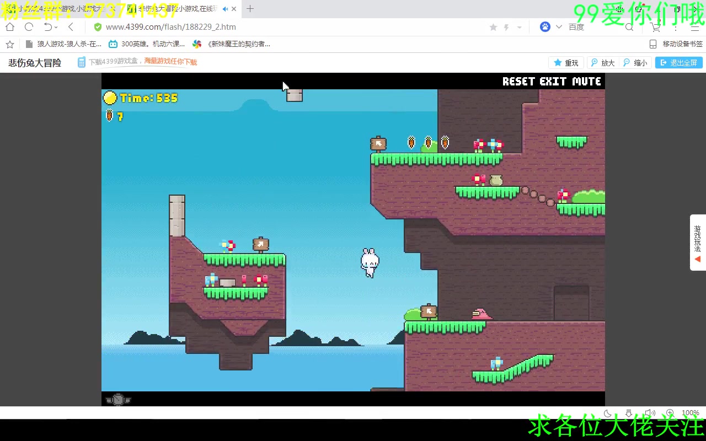Close the 悲伤兔大冒险 tab
This screenshot has width=706, height=441.
tap(233, 9)
